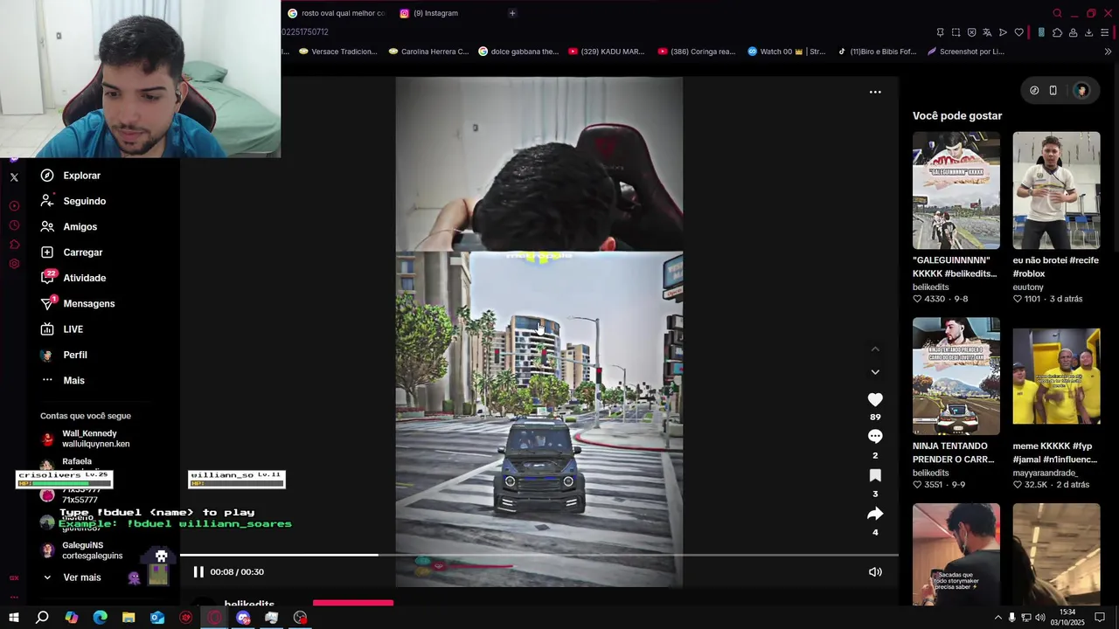Open the Windows Start menu
1119x629 pixels.
tap(14, 618)
